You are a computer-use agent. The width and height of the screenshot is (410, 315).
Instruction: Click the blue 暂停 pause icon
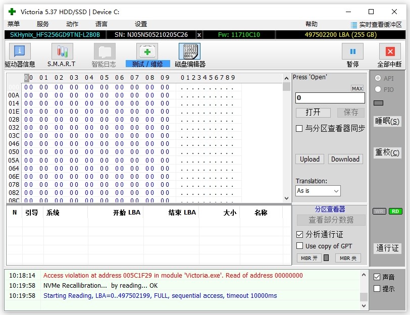[352, 51]
